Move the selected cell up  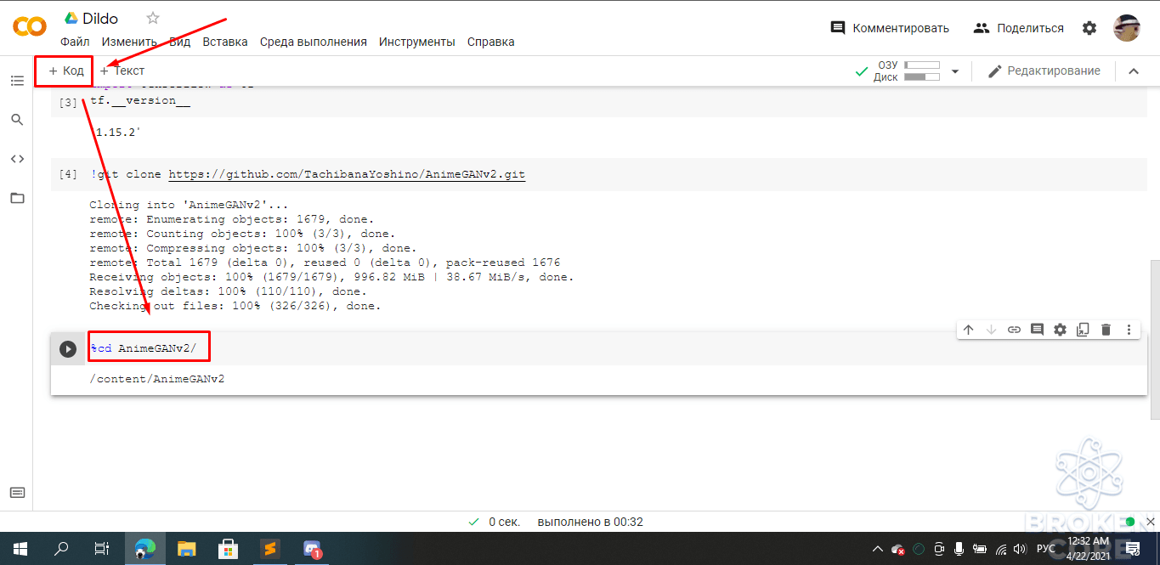coord(968,330)
